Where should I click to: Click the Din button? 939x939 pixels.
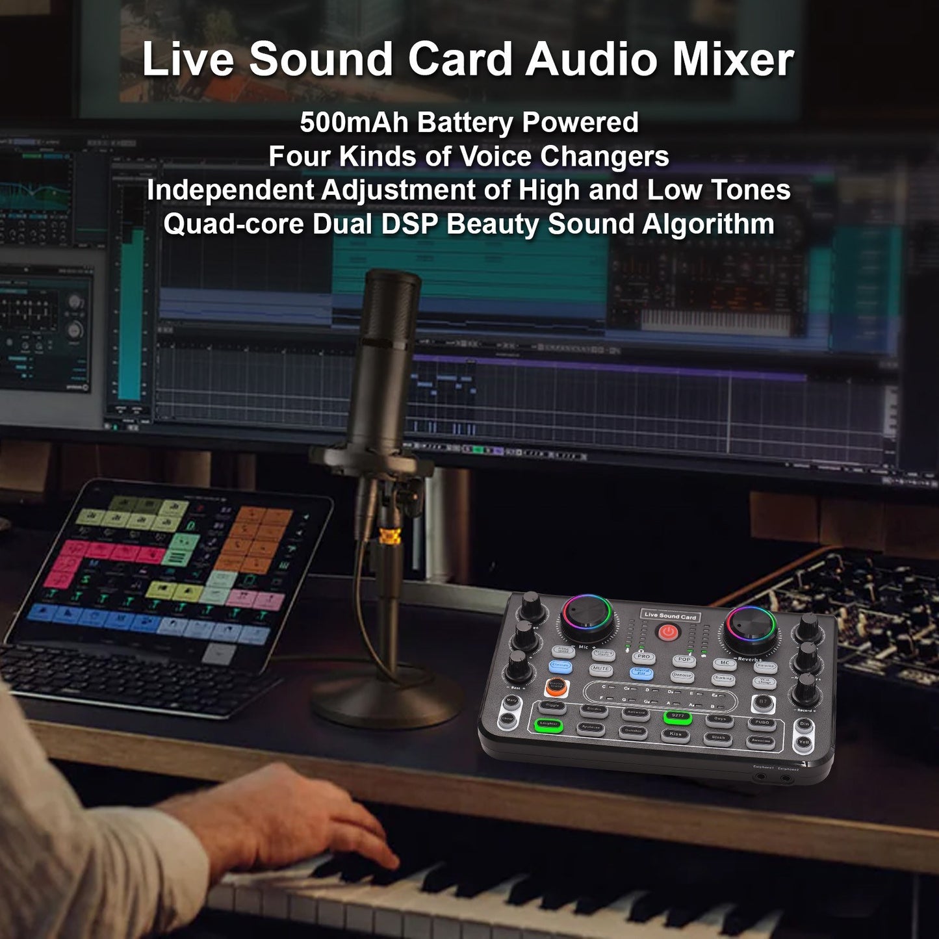click(804, 726)
